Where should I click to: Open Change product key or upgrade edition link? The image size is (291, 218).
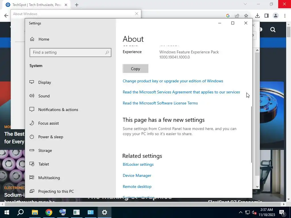(x=173, y=81)
